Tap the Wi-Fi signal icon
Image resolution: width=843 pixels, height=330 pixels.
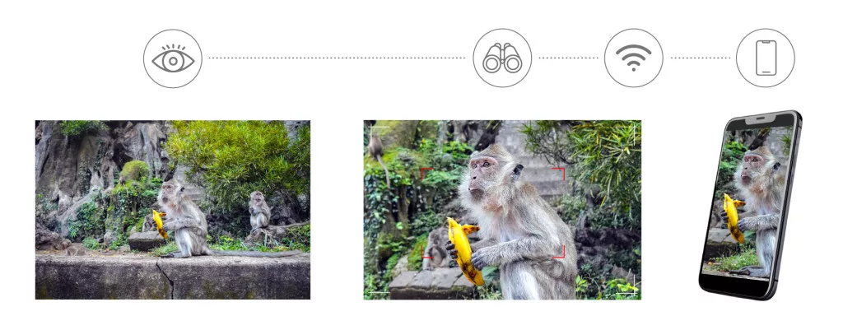tap(633, 58)
